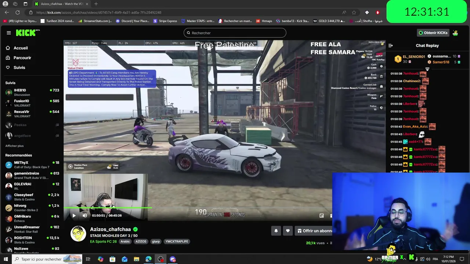
Task: Bookmark this page with star icon
Action: pyautogui.click(x=354, y=12)
